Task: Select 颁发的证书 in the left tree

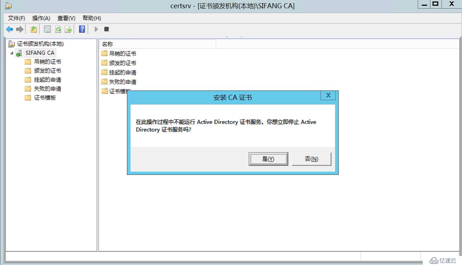Action: (47, 71)
